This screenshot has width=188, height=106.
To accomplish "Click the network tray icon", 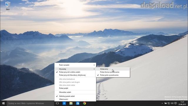I will [169, 103].
